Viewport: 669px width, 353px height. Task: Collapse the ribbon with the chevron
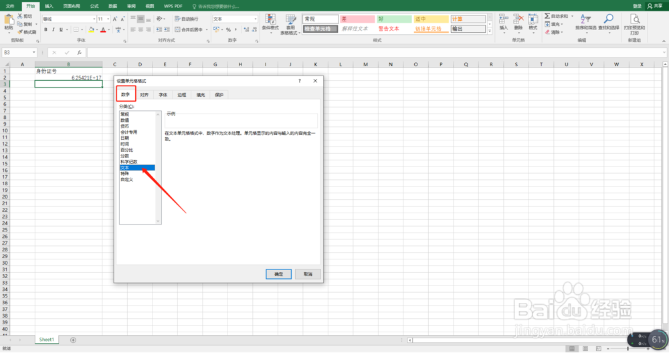(664, 41)
